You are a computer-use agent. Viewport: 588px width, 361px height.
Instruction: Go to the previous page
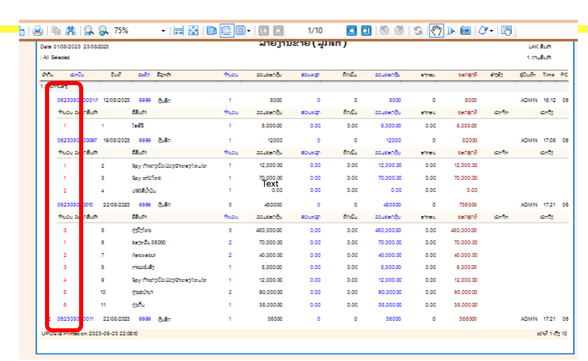278,31
